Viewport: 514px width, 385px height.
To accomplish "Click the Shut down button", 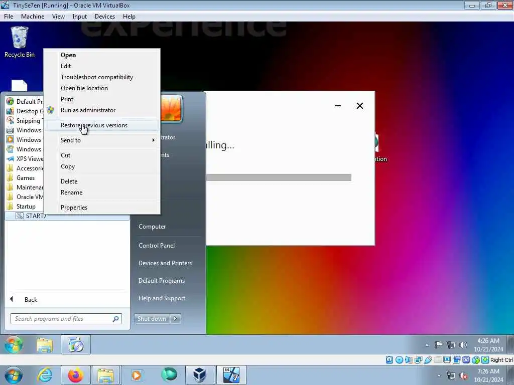I will (x=152, y=318).
